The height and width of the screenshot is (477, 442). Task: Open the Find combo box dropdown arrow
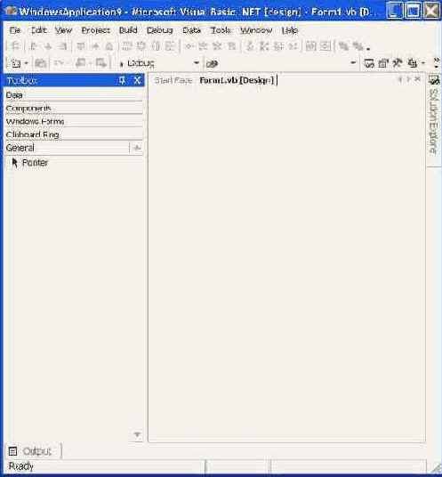point(353,63)
